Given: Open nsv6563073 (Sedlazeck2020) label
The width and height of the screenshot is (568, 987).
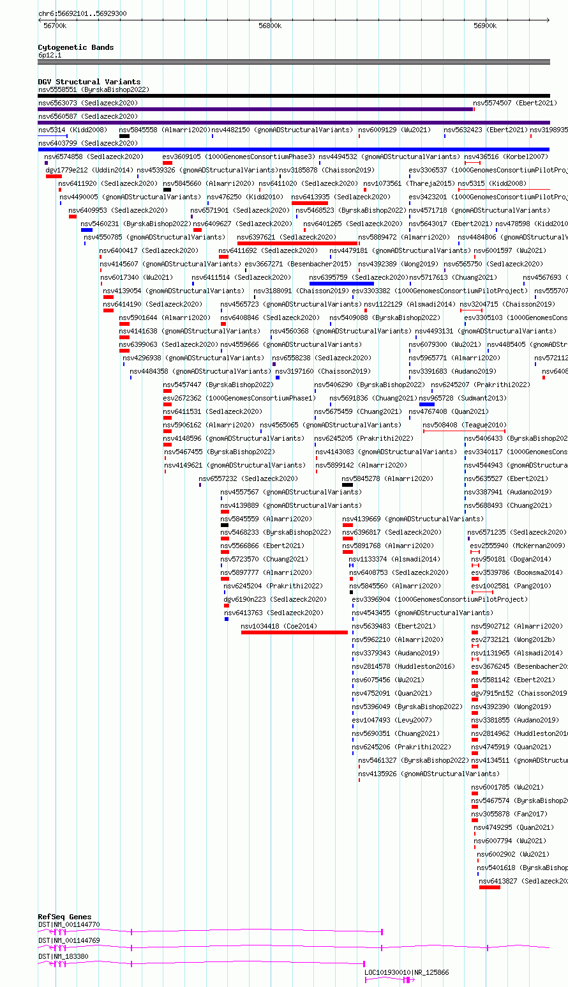Looking at the screenshot, I should pyautogui.click(x=87, y=103).
